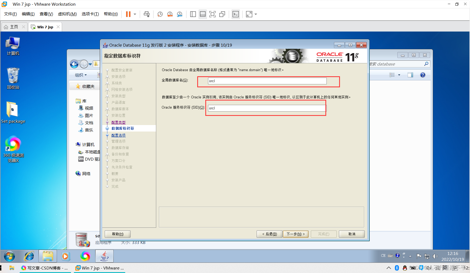470x273 pixels.
Task: Open Explorer navigation history dropdown arrow
Action: click(x=90, y=64)
